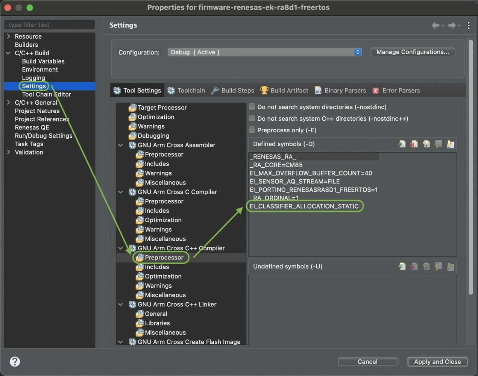This screenshot has height=376, width=478.
Task: Select Includes under GNU Arm Cross C Compiler
Action: [157, 211]
